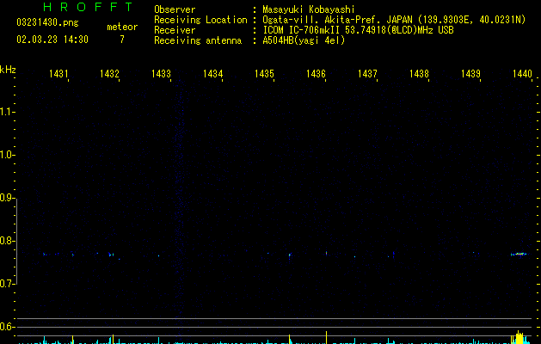
Task: Click time axis label 1431
Action: [x=58, y=73]
